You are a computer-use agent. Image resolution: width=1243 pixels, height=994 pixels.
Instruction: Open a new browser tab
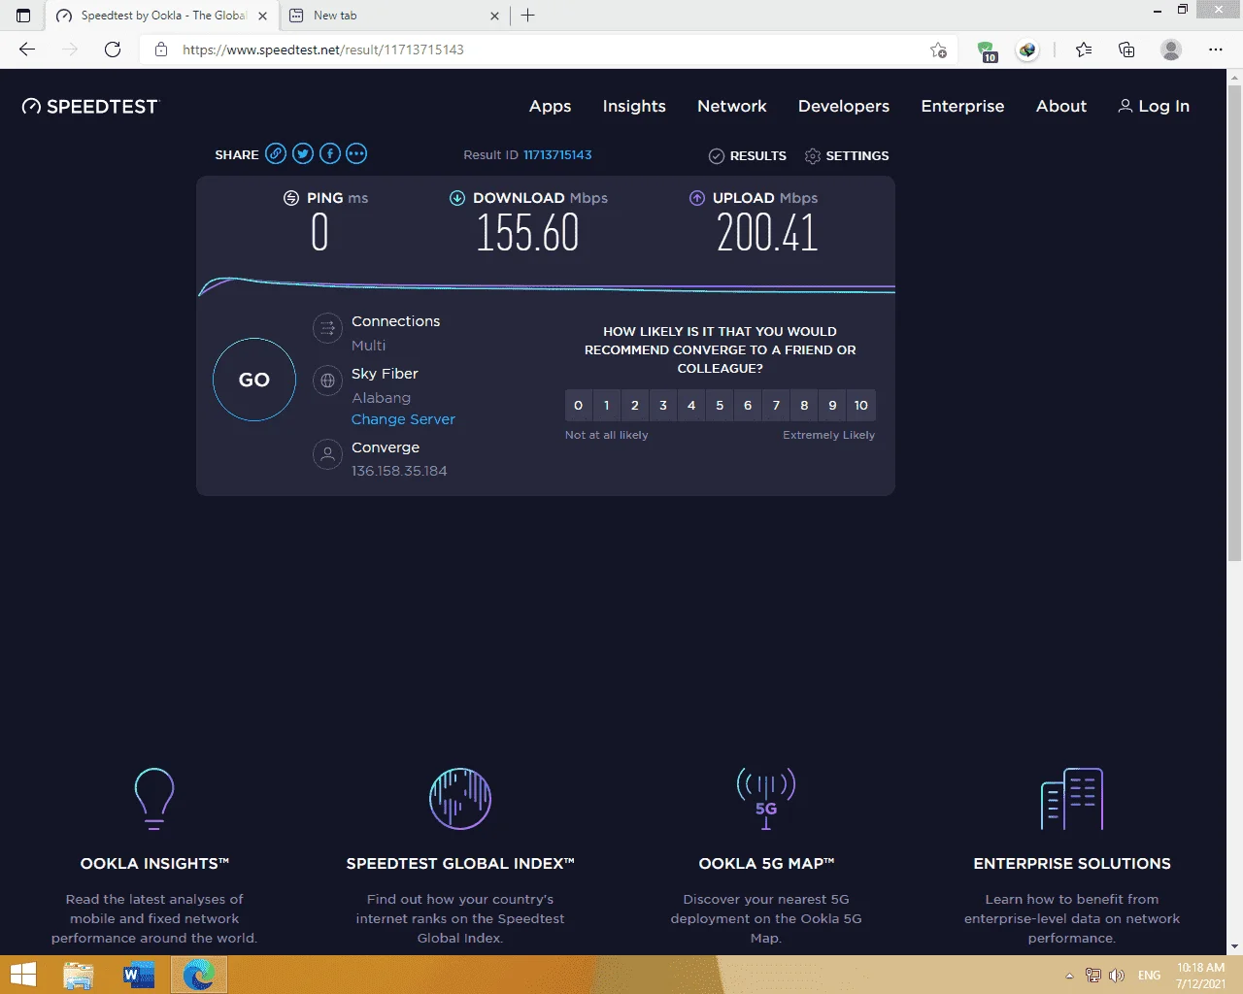coord(528,16)
